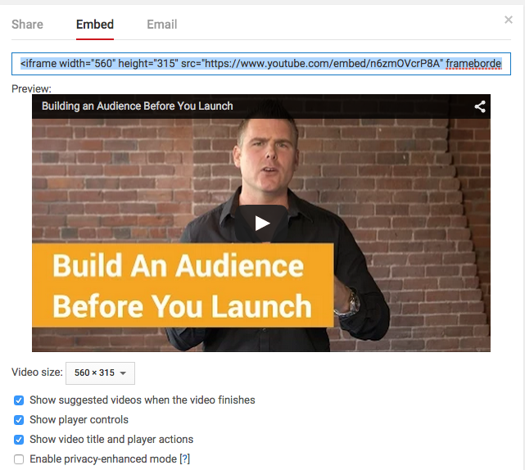This screenshot has width=525, height=470.
Task: Click the Show suggested videos label text
Action: tap(143, 400)
